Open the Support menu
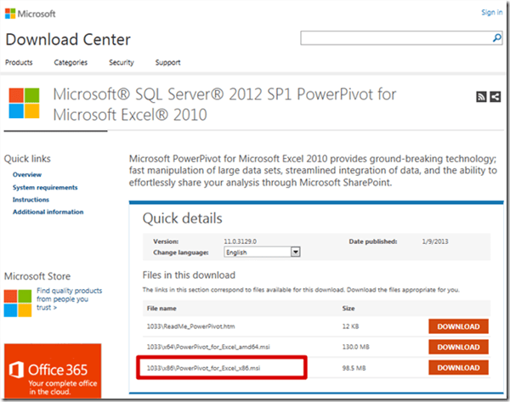Viewport: 510px width, 402px height. (167, 63)
